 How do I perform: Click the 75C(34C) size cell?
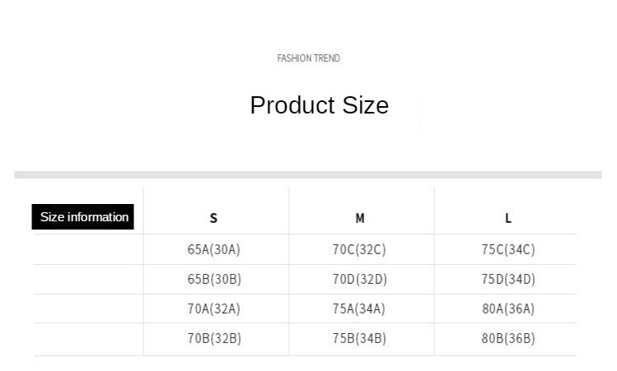[x=508, y=249]
